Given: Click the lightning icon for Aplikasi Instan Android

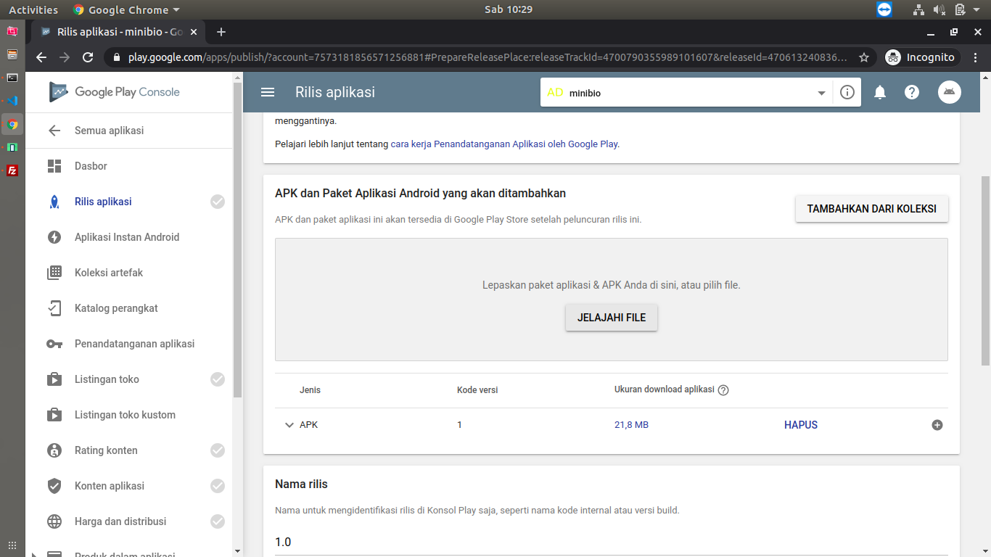Looking at the screenshot, I should click(54, 237).
